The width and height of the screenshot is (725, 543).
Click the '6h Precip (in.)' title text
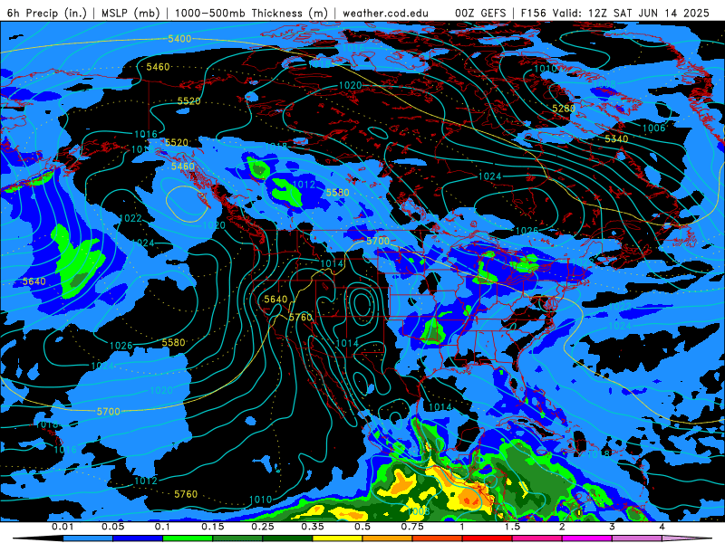tap(47, 13)
